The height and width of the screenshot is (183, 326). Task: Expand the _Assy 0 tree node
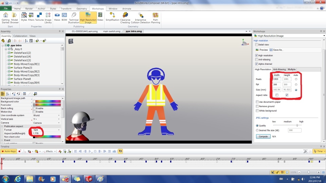click(x=6, y=49)
